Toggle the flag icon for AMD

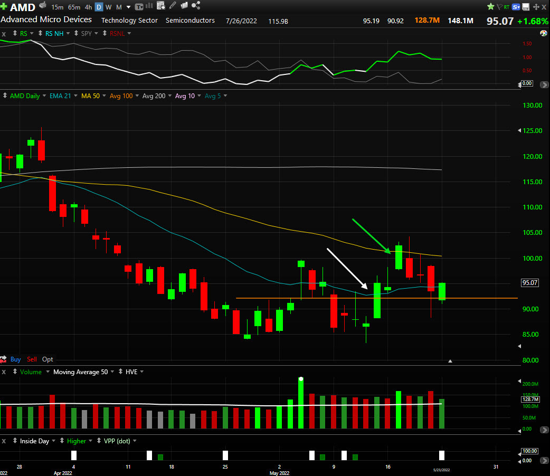point(499,7)
